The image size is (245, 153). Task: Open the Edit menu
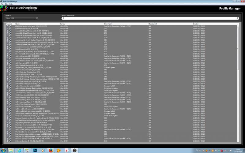point(6,4)
